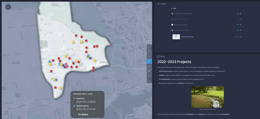This screenshot has width=260, height=119.
Task: Expand Outside of the ward layer details
Action: point(243,30)
